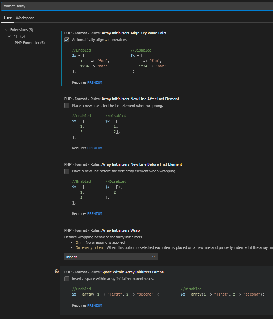Select Array Initializers New Line After Last Element title
Viewport: 273px width, 319px height.
[x=140, y=99]
